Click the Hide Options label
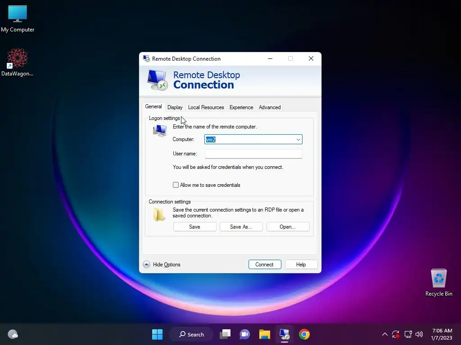 coord(167,265)
